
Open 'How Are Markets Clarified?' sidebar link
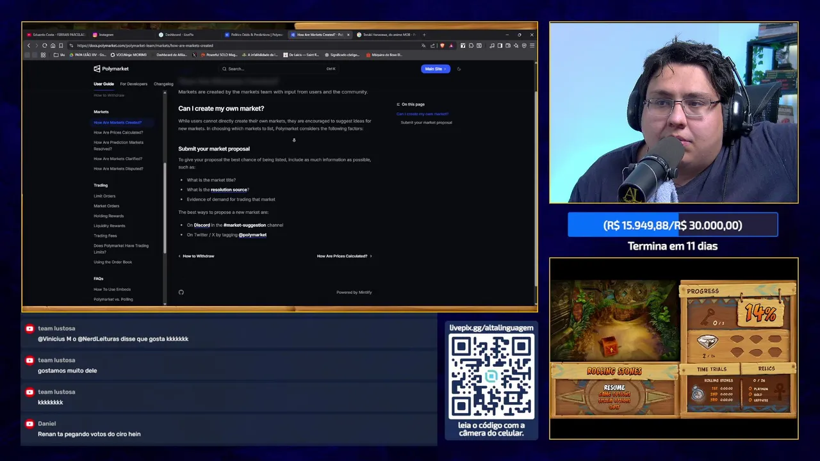pos(118,159)
